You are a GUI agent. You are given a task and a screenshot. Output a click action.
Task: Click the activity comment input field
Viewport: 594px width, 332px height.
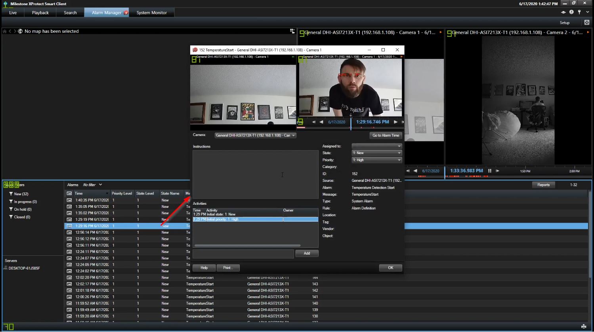243,253
